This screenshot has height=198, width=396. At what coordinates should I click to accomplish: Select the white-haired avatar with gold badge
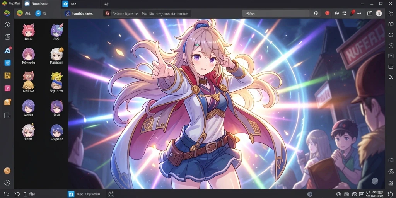pos(56,54)
